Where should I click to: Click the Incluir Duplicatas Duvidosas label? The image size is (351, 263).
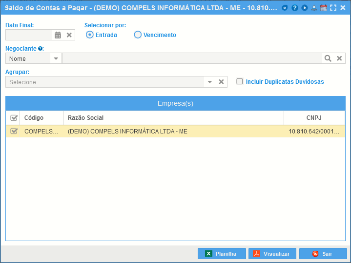pos(285,82)
